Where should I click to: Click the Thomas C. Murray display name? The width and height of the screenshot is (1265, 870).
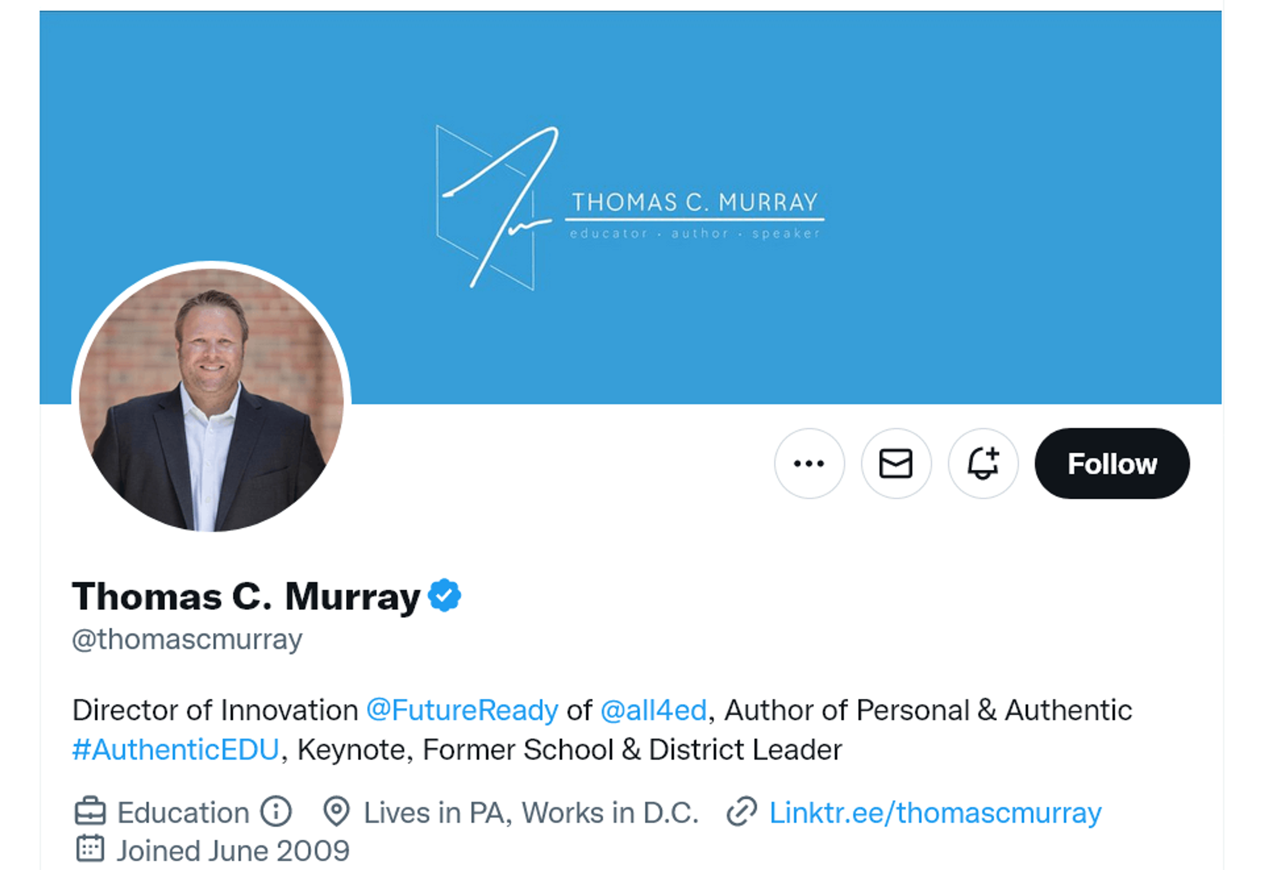[x=246, y=596]
